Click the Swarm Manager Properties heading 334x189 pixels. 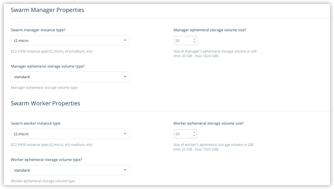[x=47, y=10]
